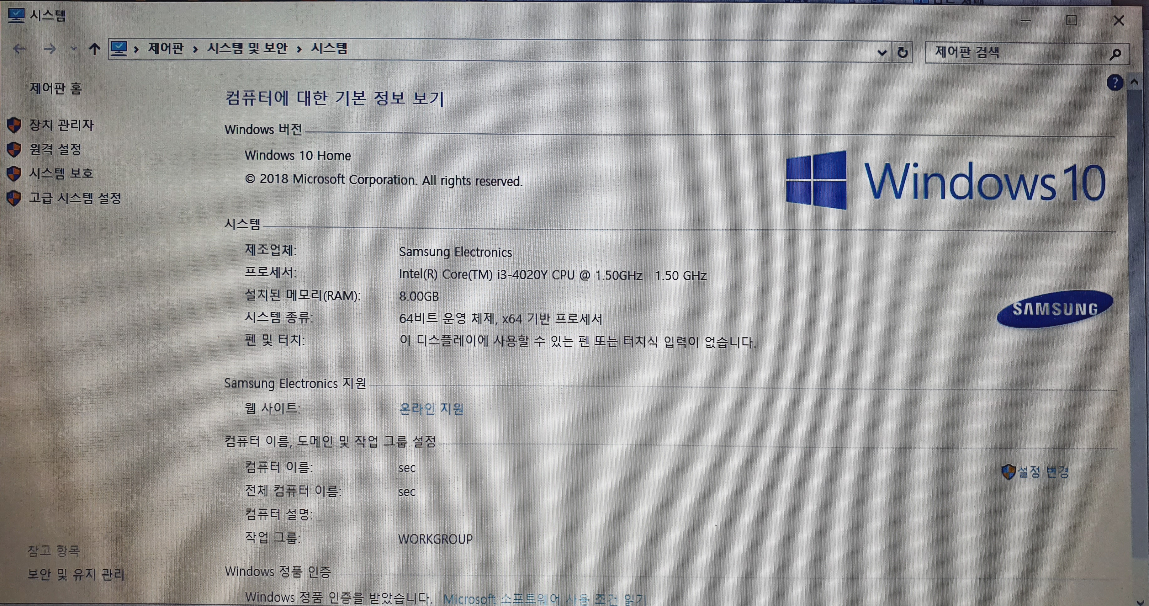Click the vertical scrollbar up arrow
1149x606 pixels.
1134,82
